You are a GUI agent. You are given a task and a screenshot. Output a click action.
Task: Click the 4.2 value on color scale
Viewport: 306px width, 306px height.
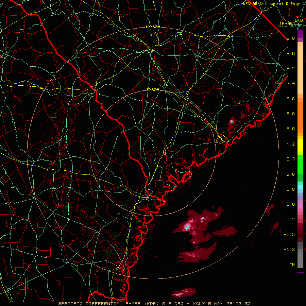[x=291, y=144]
